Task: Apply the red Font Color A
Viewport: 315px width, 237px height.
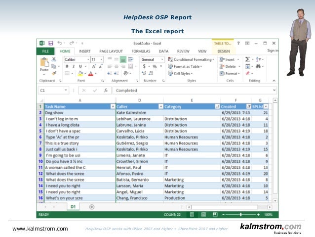Action: [x=91, y=74]
